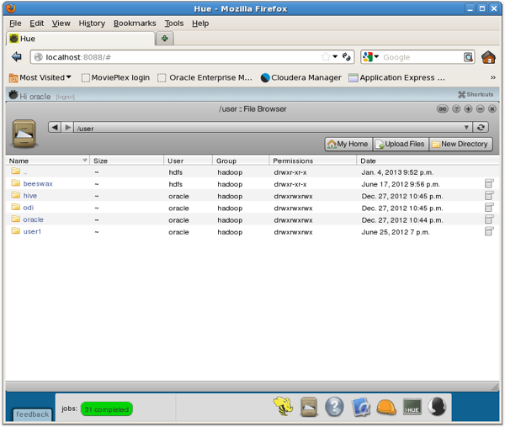Open actions icon for the beeswax row

click(x=489, y=183)
